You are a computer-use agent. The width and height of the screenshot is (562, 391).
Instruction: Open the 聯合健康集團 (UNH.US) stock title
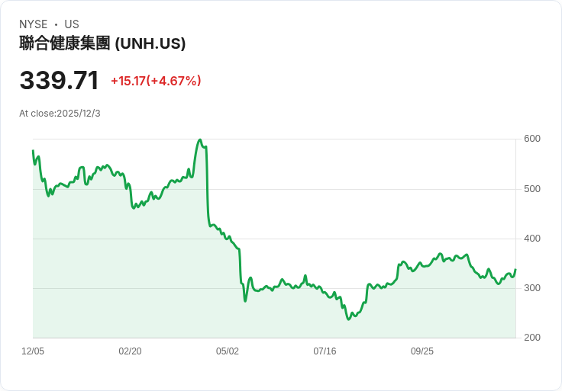click(102, 44)
